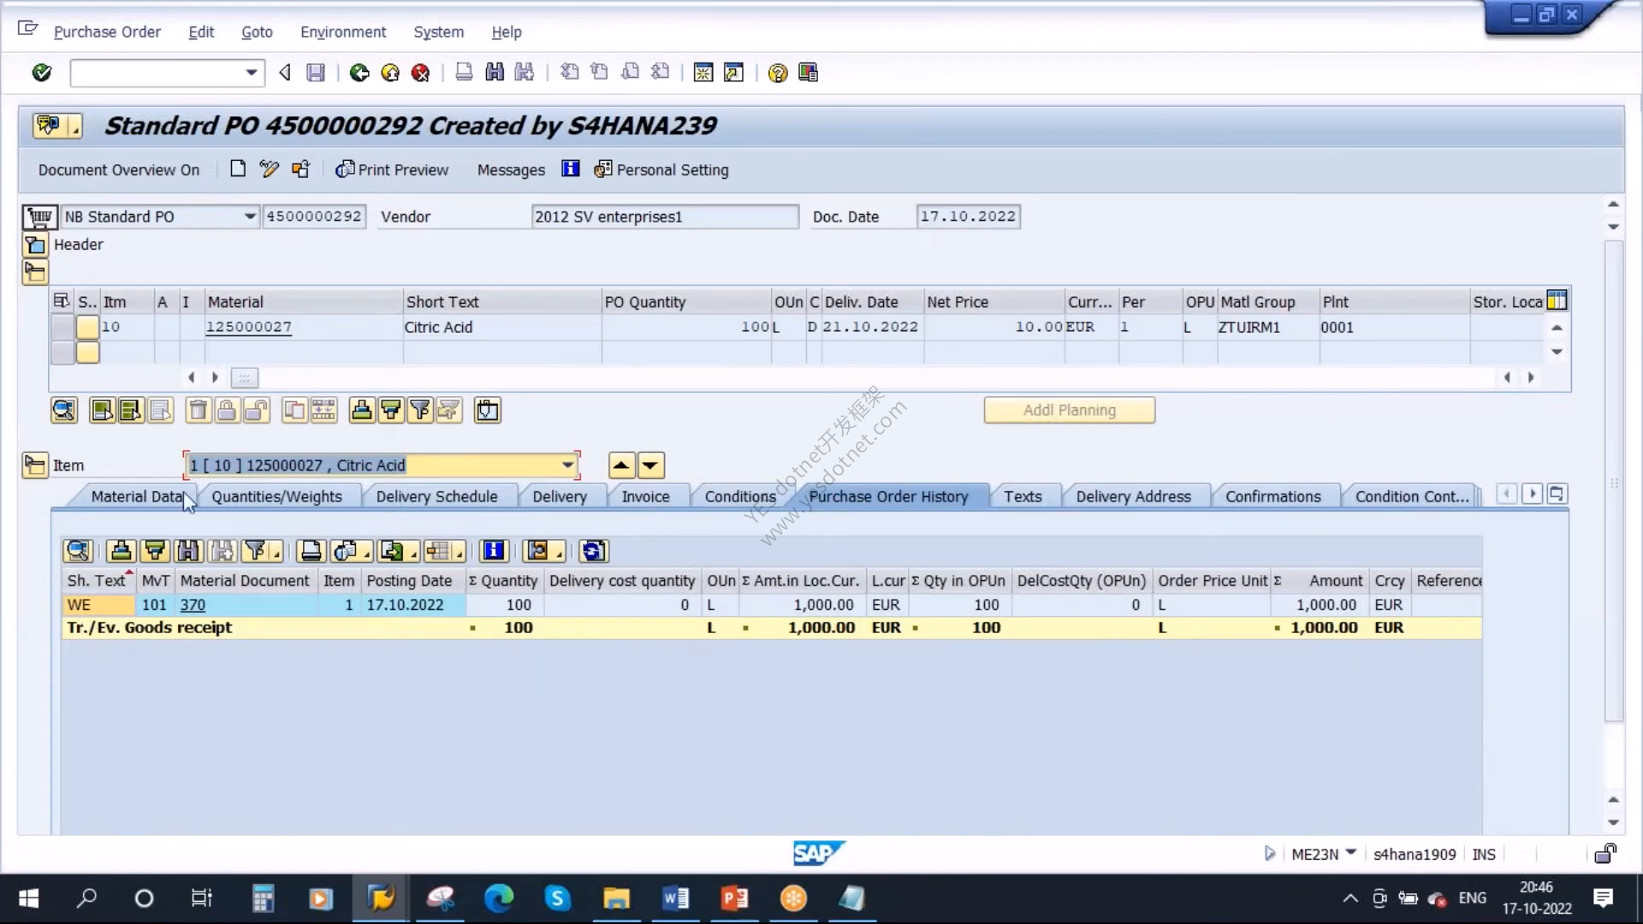The width and height of the screenshot is (1643, 924).
Task: Switch to the Material Data tab
Action: (x=136, y=497)
